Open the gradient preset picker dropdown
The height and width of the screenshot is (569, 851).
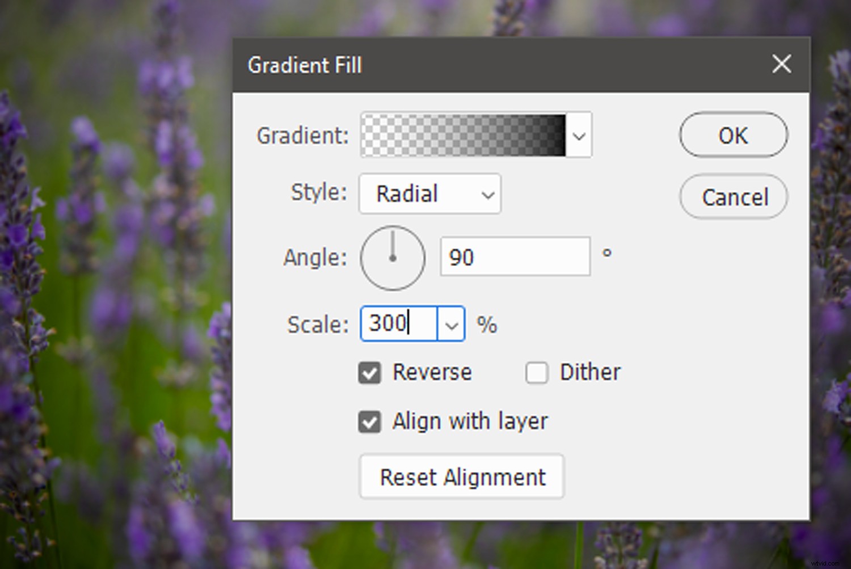click(579, 135)
